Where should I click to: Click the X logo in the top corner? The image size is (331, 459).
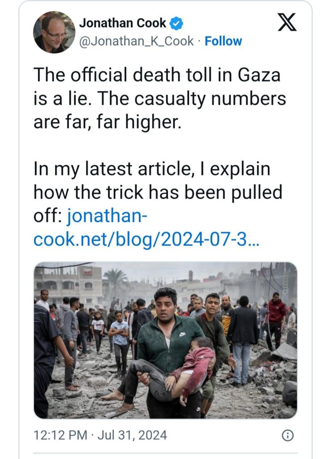point(287,22)
